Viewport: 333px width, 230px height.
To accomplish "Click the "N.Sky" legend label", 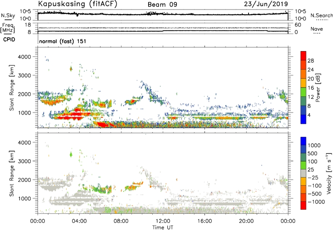I will tap(8, 15).
